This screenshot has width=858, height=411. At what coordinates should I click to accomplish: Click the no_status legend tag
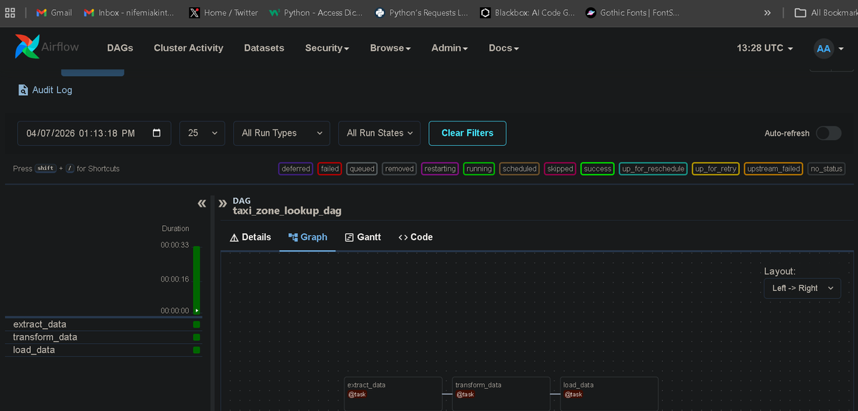827,169
